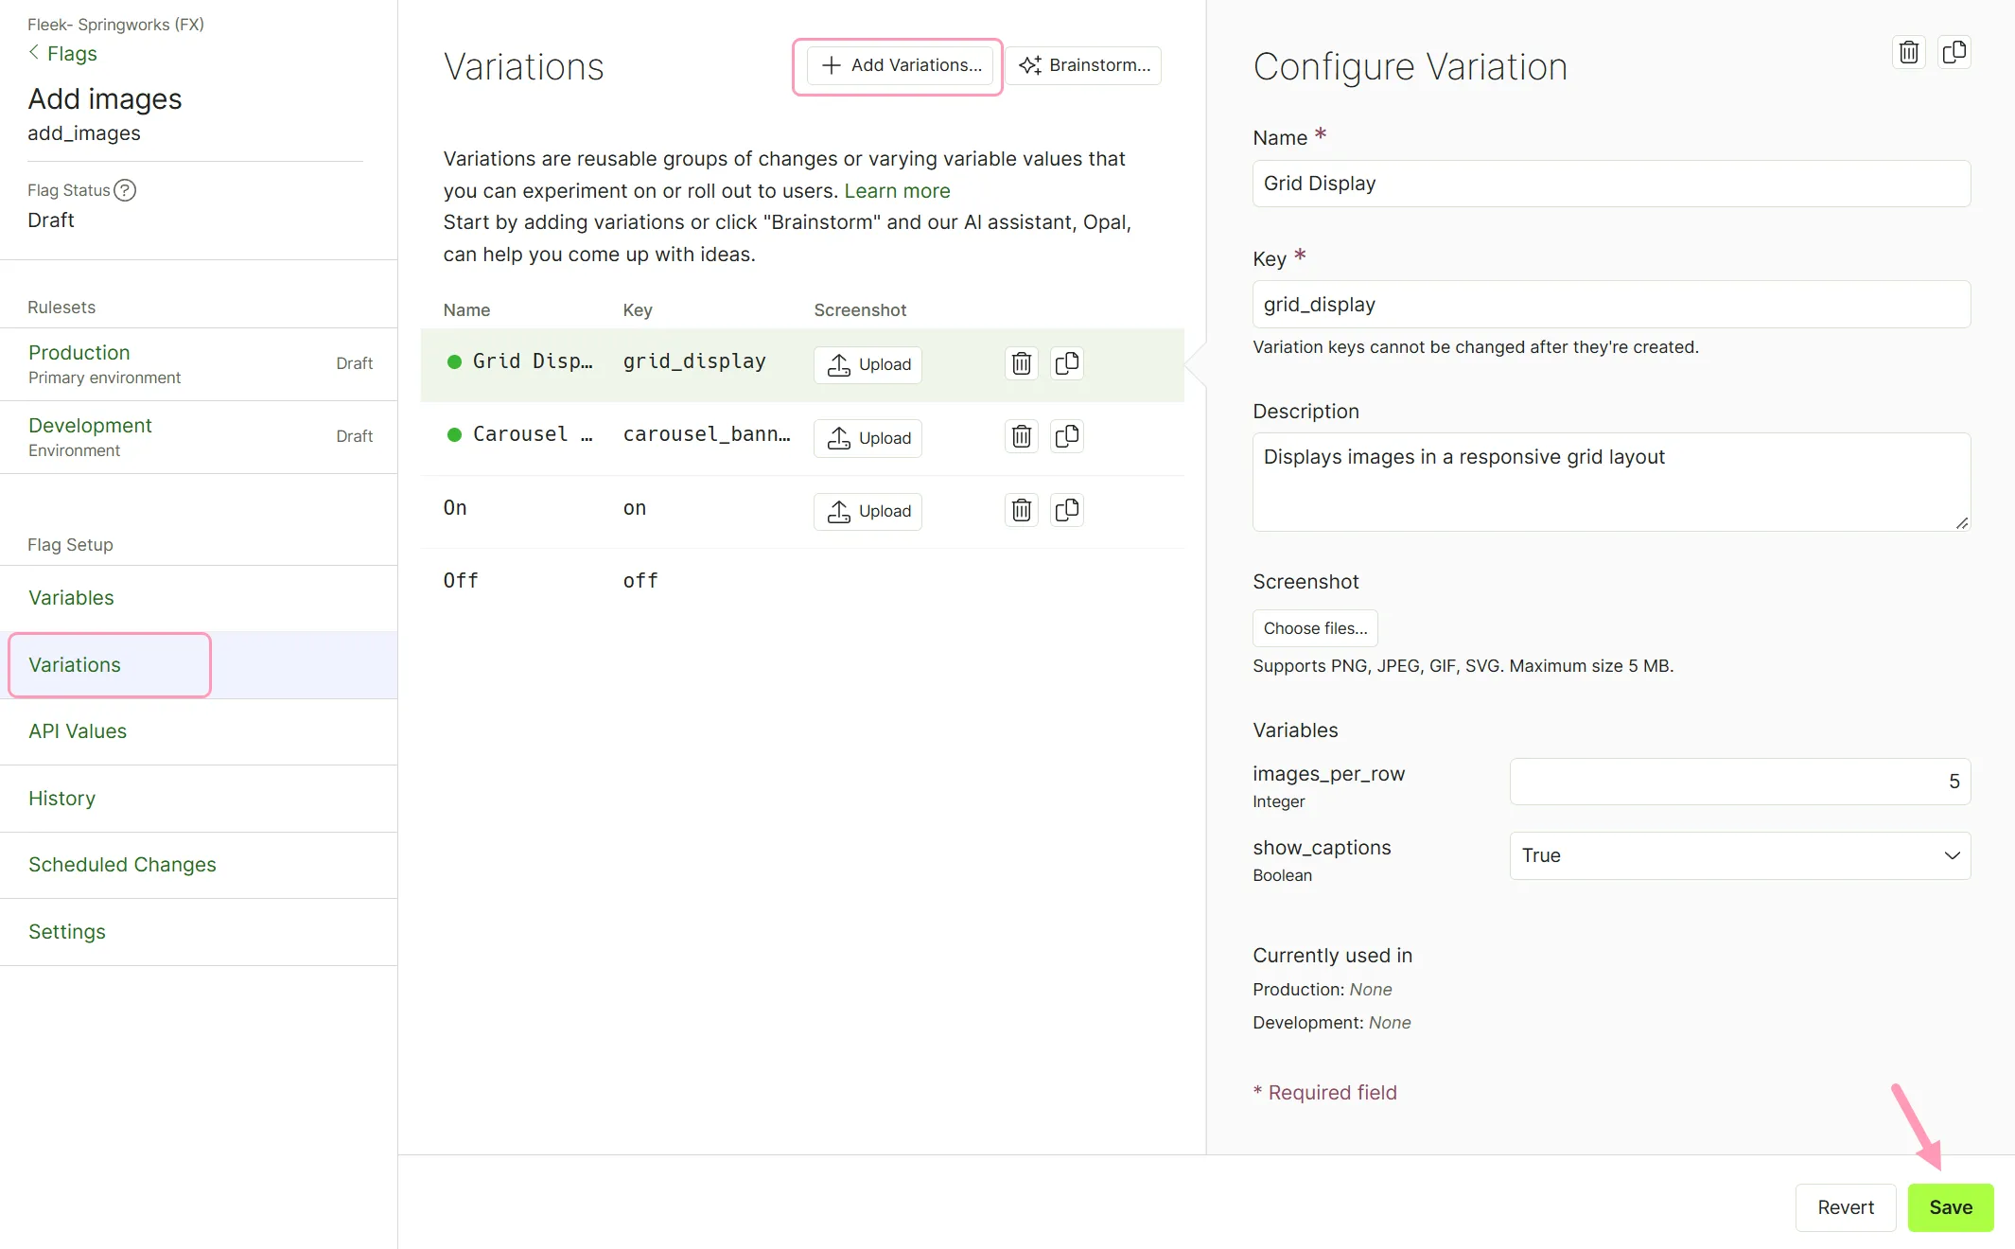
Task: Duplicate the On variation row
Action: 1067,510
